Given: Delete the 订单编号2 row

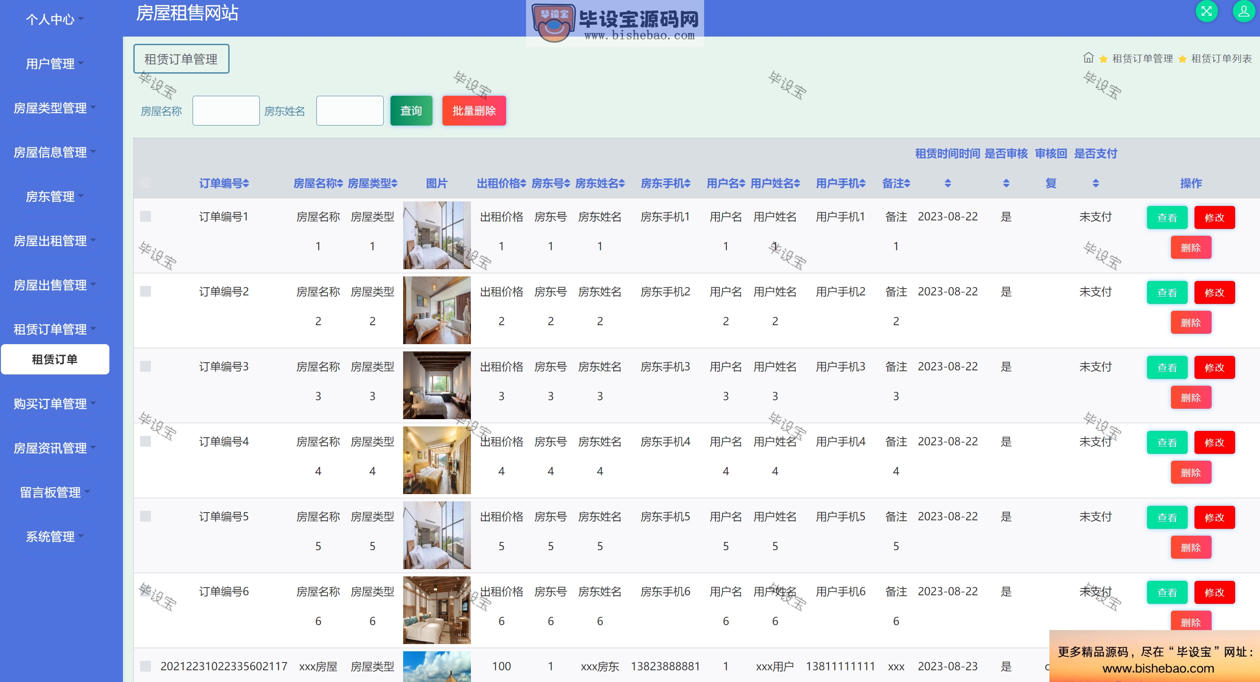Looking at the screenshot, I should coord(1190,322).
